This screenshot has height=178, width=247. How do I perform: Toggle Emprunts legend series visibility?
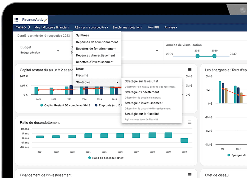(108, 105)
